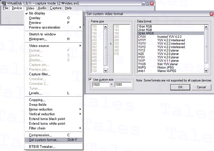
Task: Click down arrow of frame width scrollbar
Action: coord(106,71)
